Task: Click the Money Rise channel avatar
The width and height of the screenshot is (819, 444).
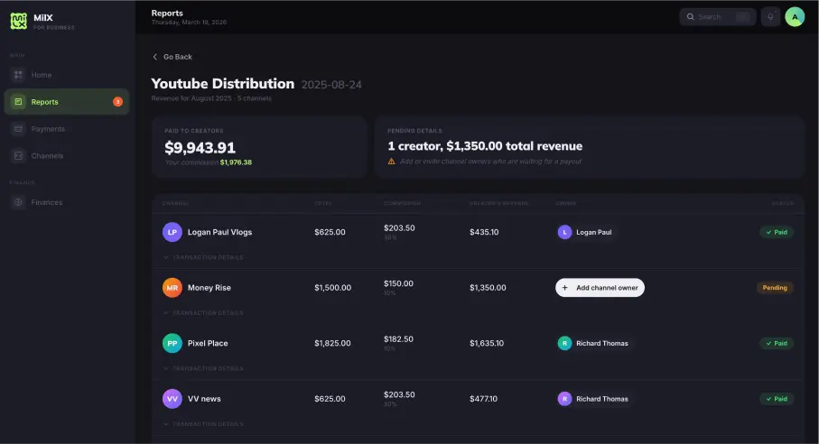Action: (172, 288)
